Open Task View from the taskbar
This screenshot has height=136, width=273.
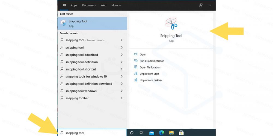pyautogui.click(x=141, y=133)
